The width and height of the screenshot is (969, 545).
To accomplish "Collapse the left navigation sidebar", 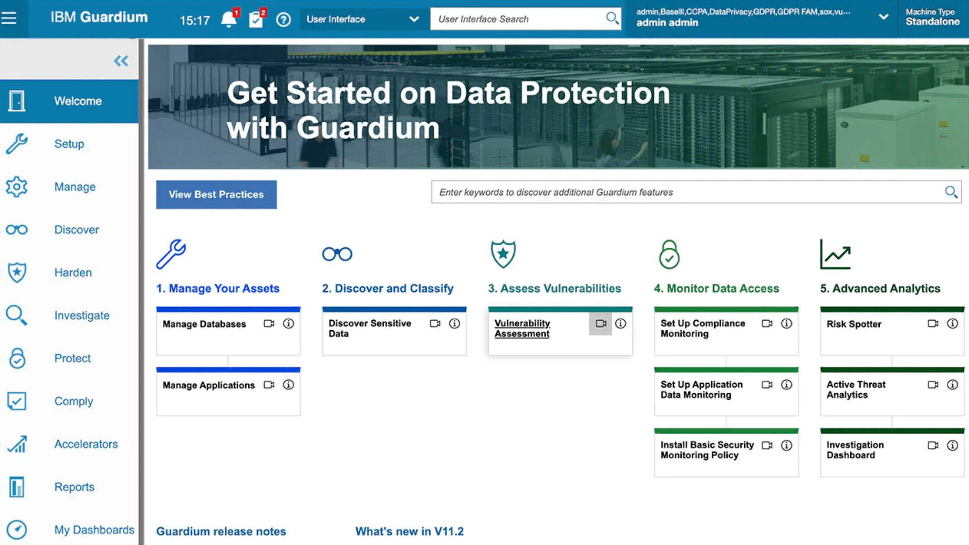I will click(121, 61).
